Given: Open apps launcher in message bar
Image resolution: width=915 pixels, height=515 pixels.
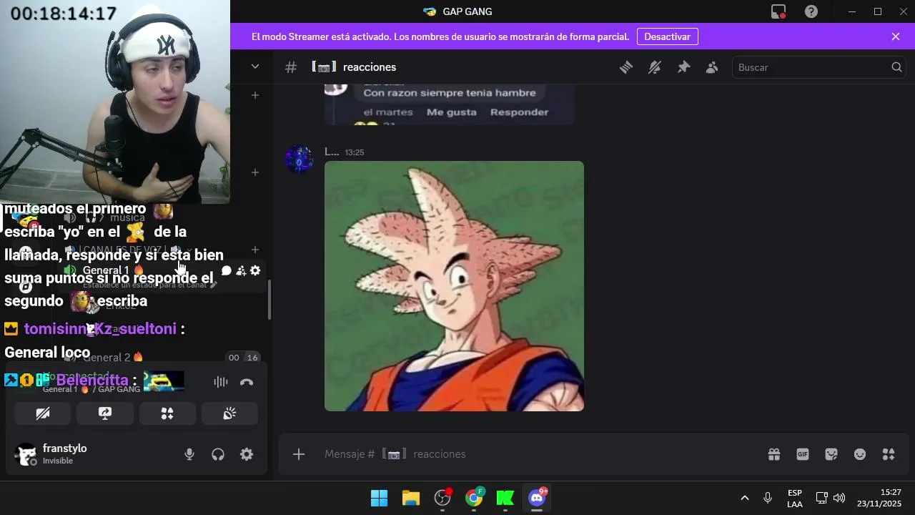Looking at the screenshot, I should coord(889,454).
